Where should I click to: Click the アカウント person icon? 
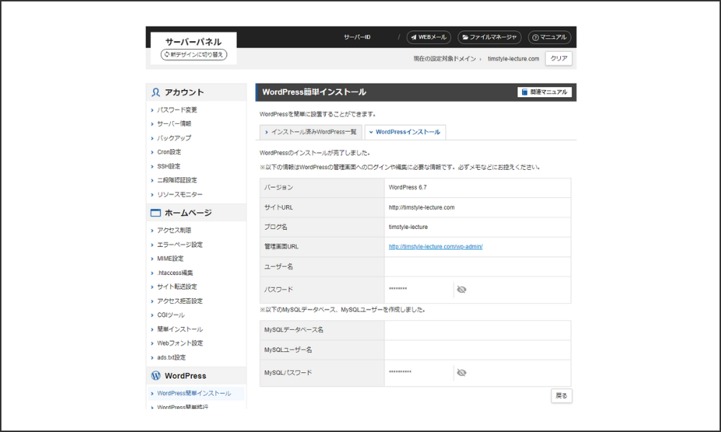(156, 92)
